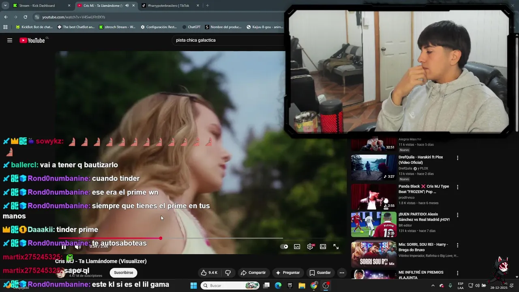This screenshot has height=292, width=519.
Task: Open system volume speaker icon in tray
Action: tap(477, 286)
